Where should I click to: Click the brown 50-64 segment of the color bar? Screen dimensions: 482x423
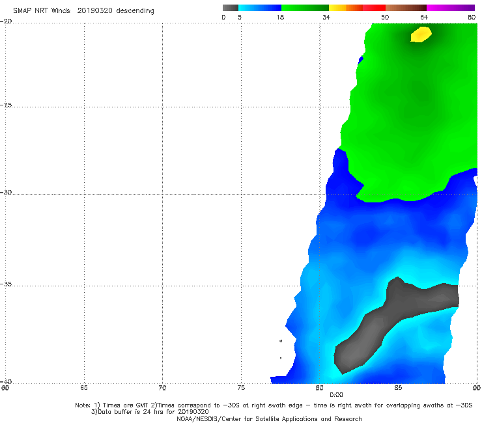(x=406, y=8)
